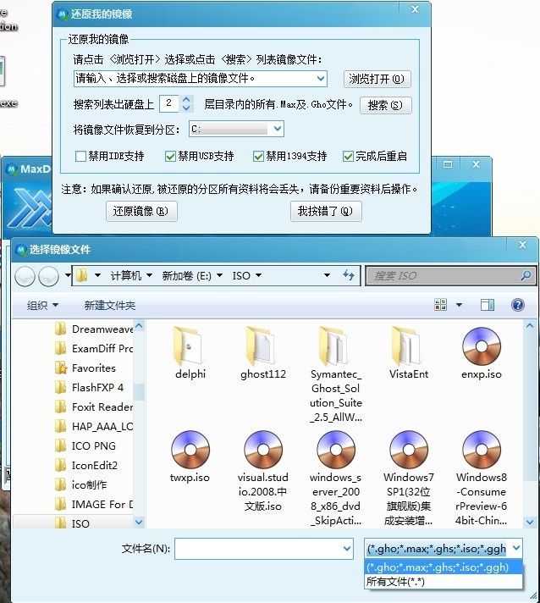Open the delphi folder

190,352
